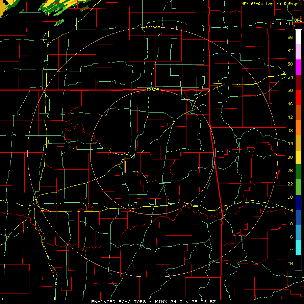Screen dimensions: 304x304
Task: Click the yellow legend swatch
Action: (x=298, y=157)
